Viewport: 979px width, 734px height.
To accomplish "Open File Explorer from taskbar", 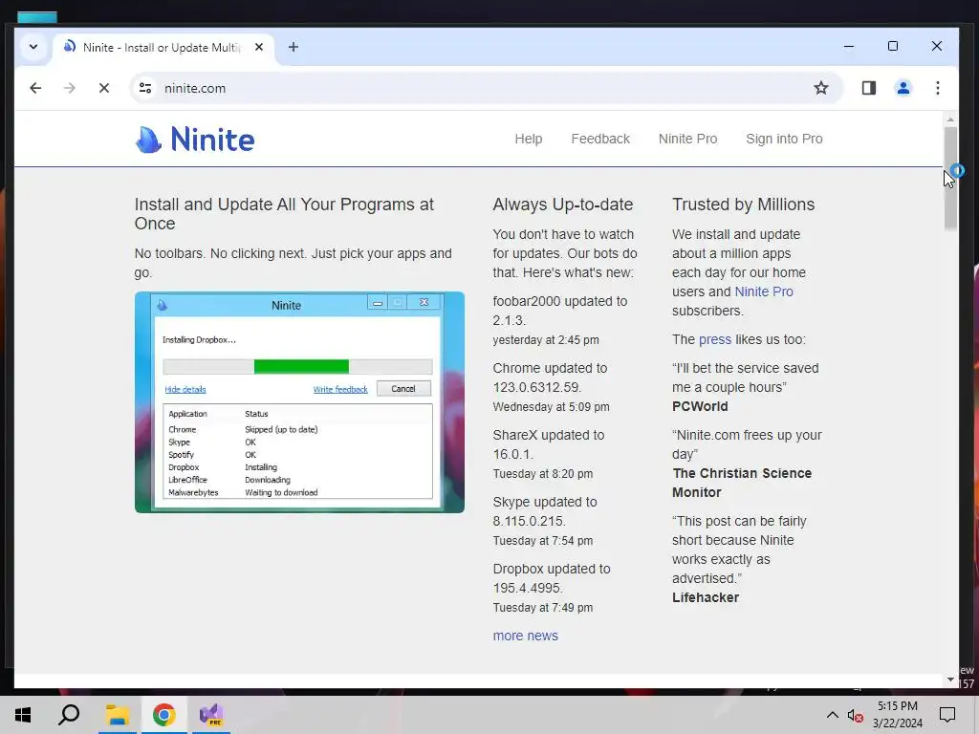I will coord(117,715).
